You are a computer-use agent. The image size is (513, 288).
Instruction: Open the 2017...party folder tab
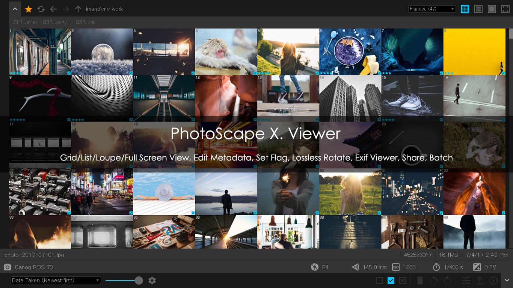click(x=55, y=22)
